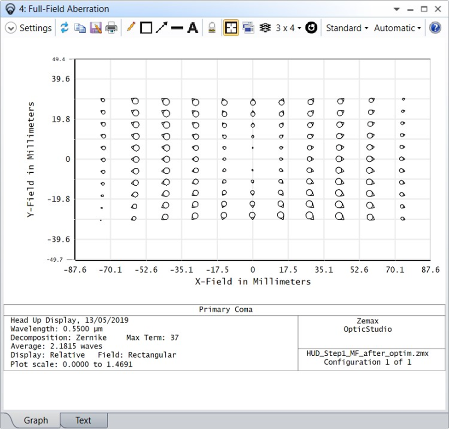Click the Copy to clipboard icon
This screenshot has height=429, width=449.
pyautogui.click(x=80, y=28)
